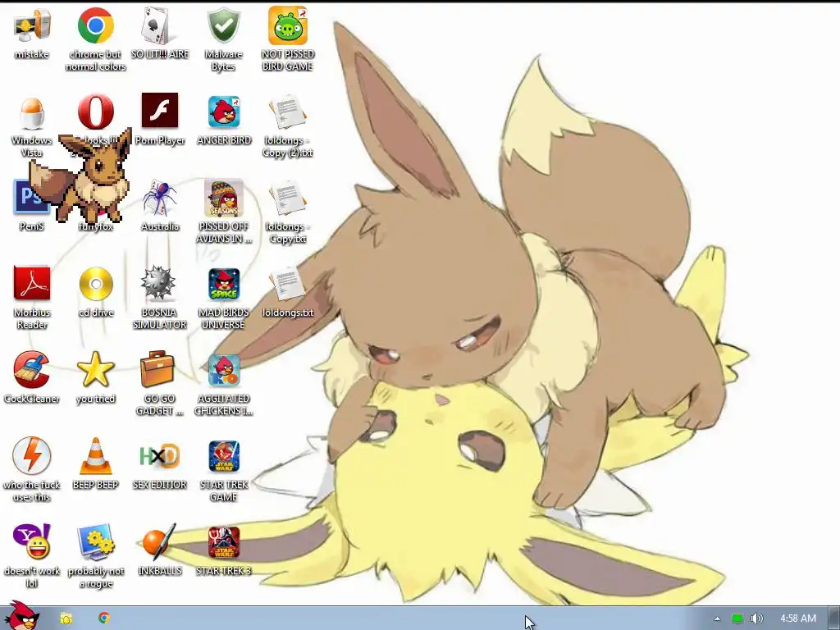Select the 'cd drive' disc icon
This screenshot has width=840, height=630.
tap(96, 284)
